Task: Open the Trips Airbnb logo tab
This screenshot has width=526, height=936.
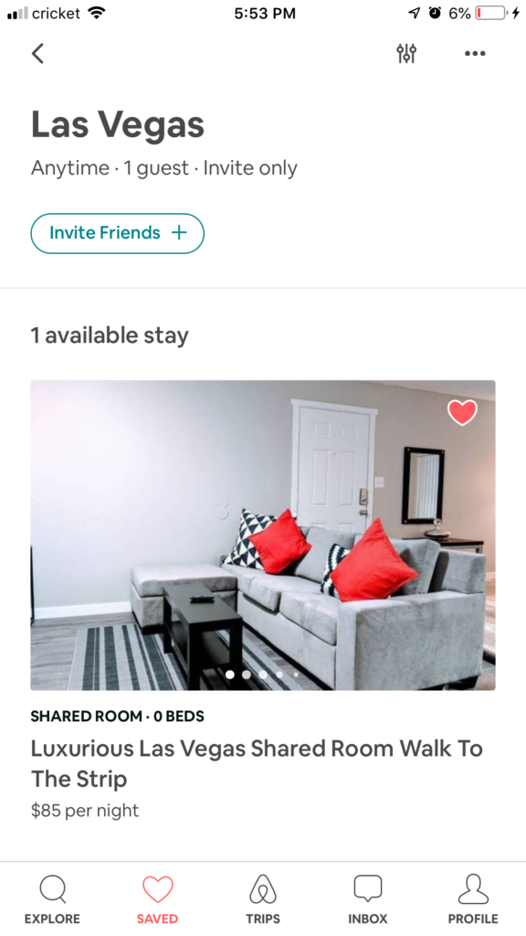Action: tap(263, 889)
